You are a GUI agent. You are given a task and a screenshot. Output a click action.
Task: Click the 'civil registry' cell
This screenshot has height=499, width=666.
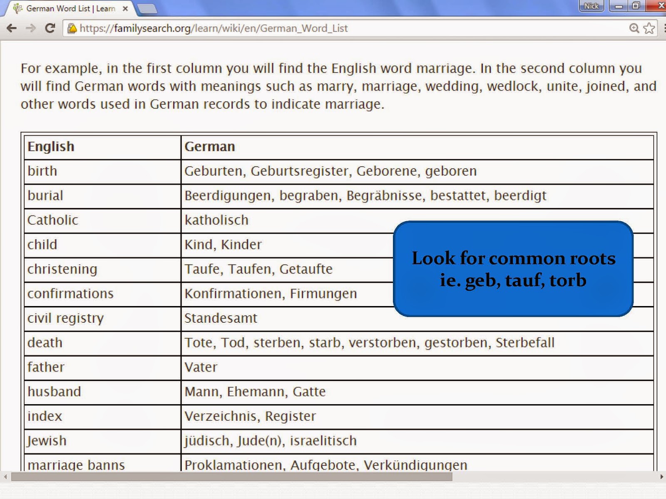point(102,319)
